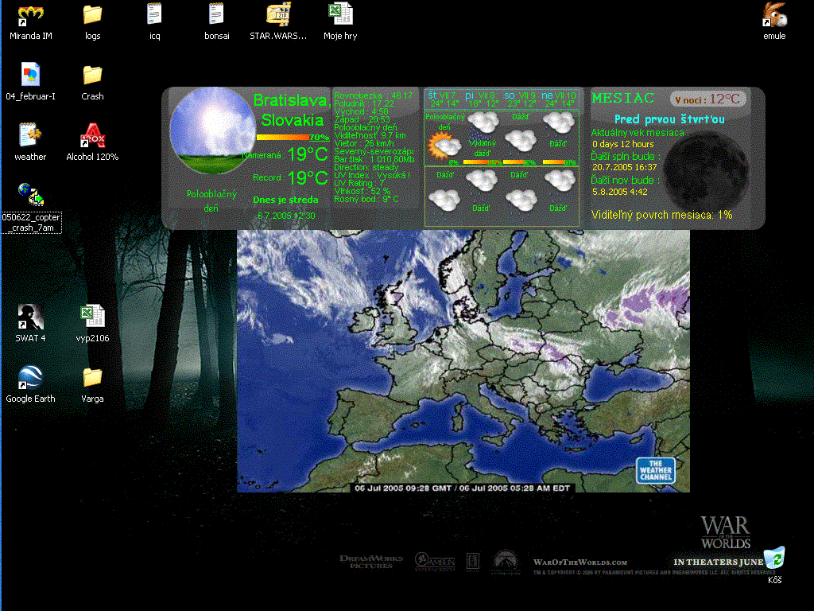The width and height of the screenshot is (814, 611).
Task: Select the weather notepad icon
Action: click(x=30, y=142)
